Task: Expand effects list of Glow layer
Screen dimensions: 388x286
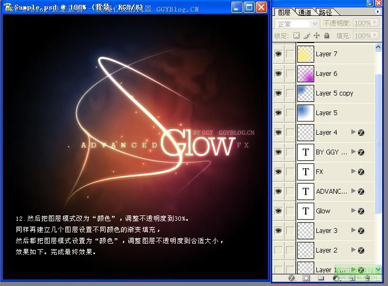Action: (x=353, y=211)
